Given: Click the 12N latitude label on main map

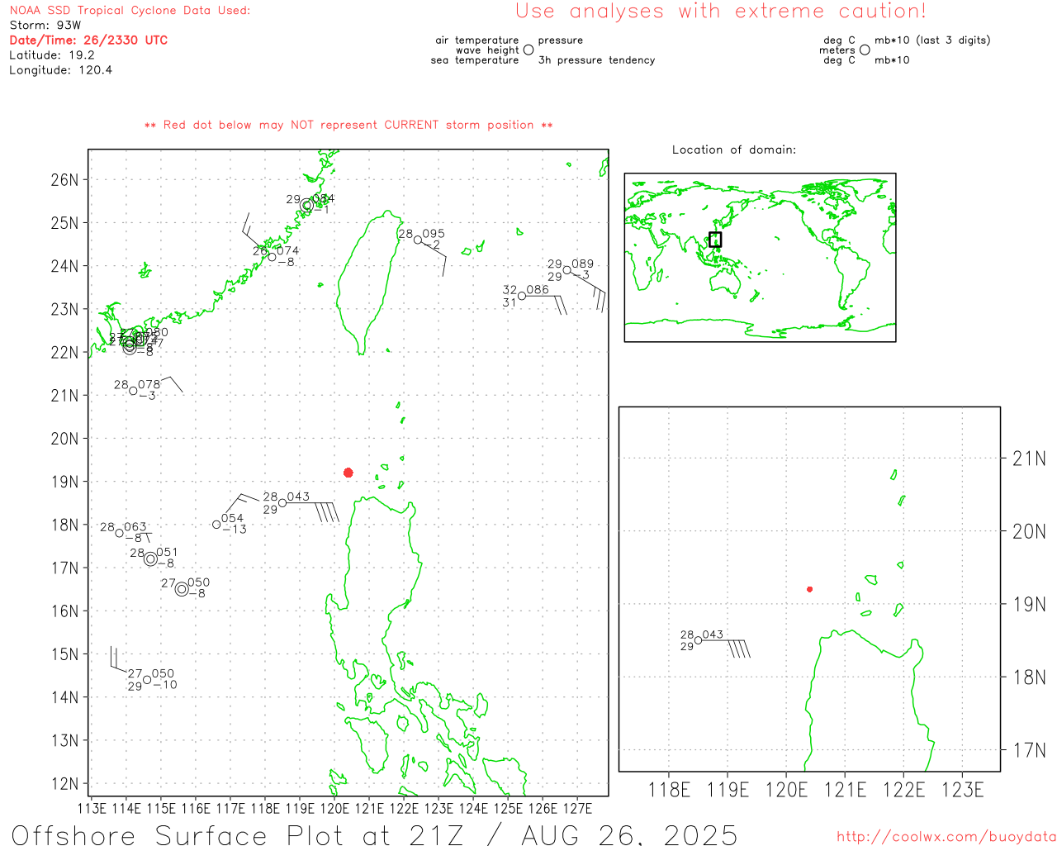Looking at the screenshot, I should tap(64, 783).
